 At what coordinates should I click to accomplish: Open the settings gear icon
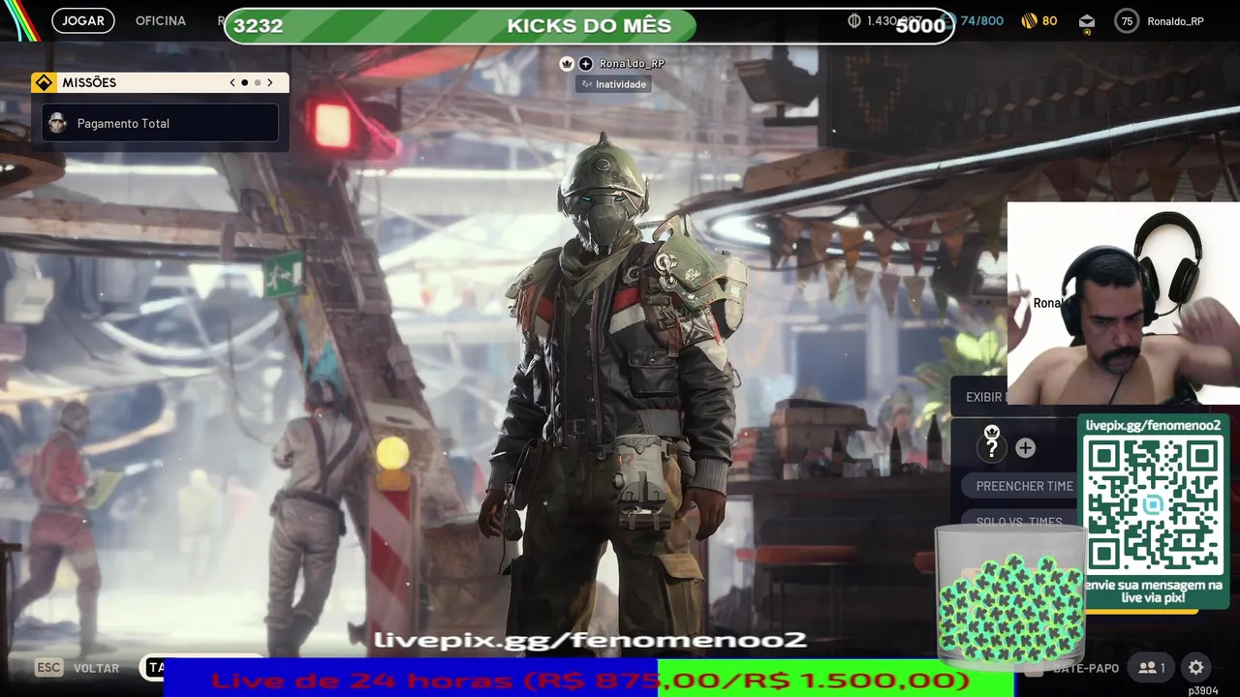(1196, 668)
